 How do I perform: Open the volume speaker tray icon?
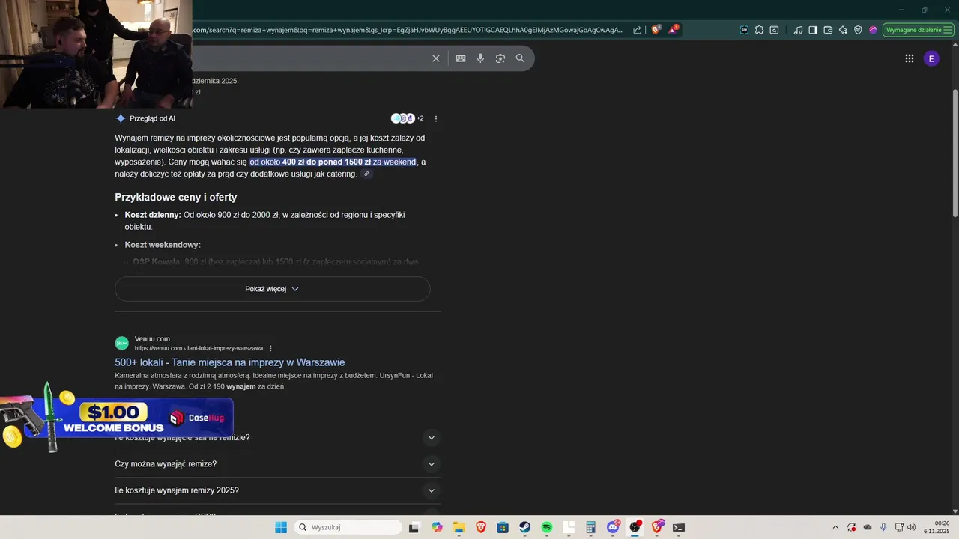[x=911, y=527]
